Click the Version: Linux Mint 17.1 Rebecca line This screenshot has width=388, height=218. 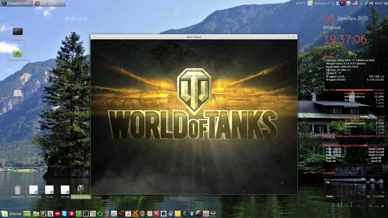click(350, 60)
